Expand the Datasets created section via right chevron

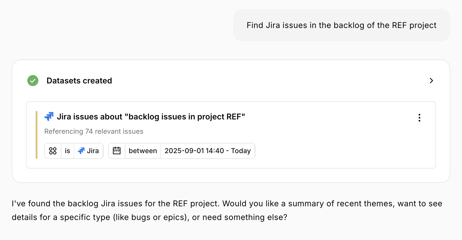tap(431, 81)
